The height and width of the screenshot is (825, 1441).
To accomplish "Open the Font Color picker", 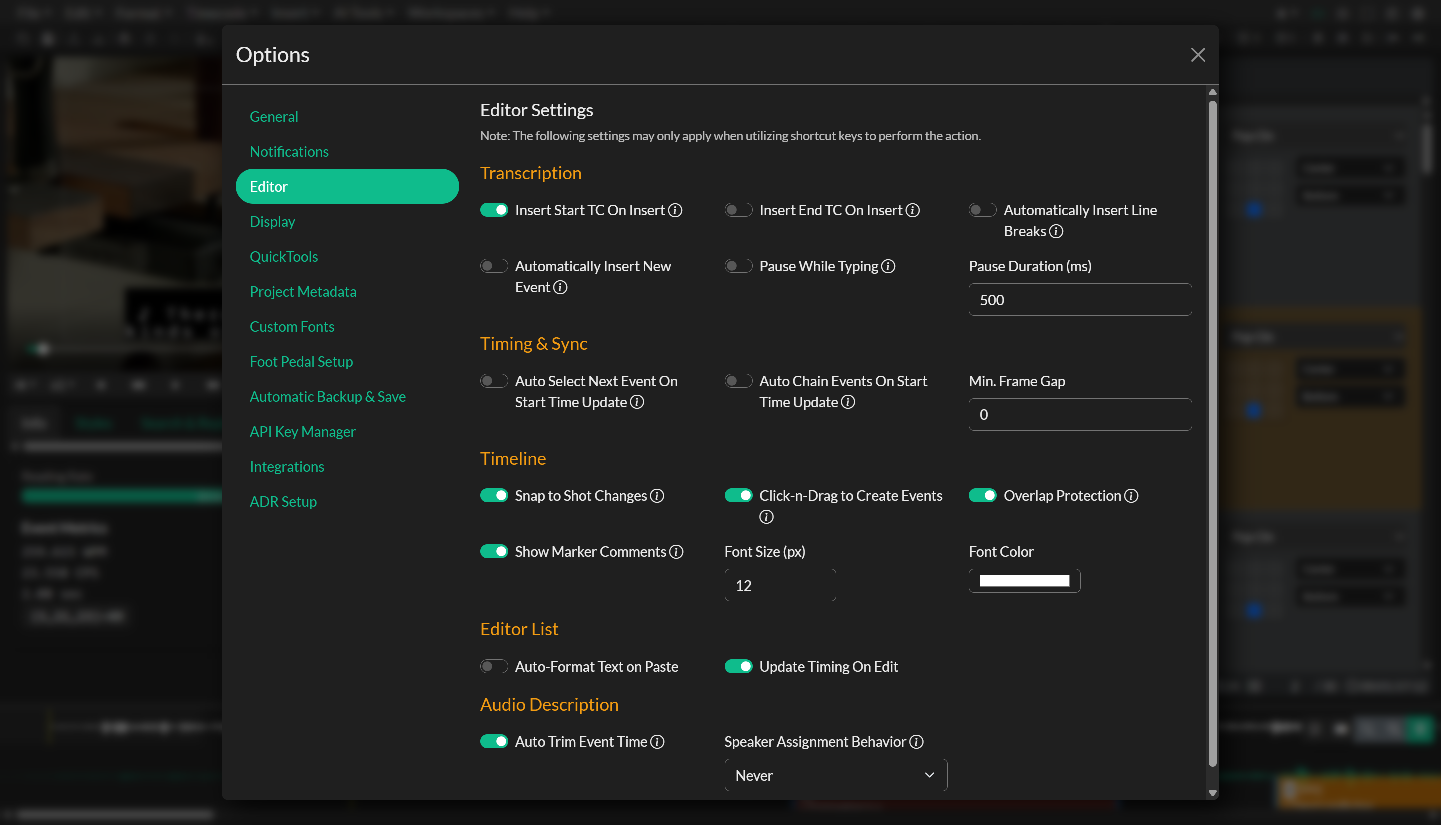I will pyautogui.click(x=1024, y=581).
